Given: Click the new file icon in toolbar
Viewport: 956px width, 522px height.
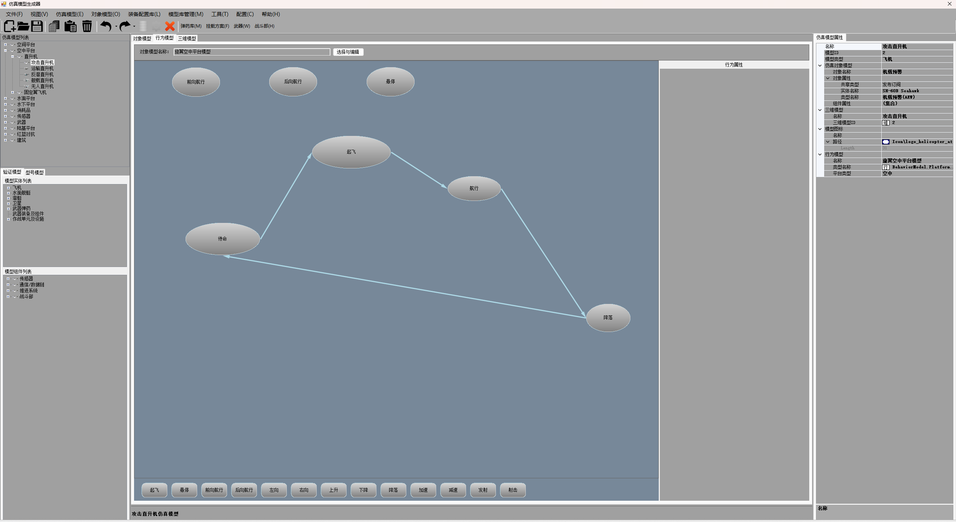Looking at the screenshot, I should 10,26.
